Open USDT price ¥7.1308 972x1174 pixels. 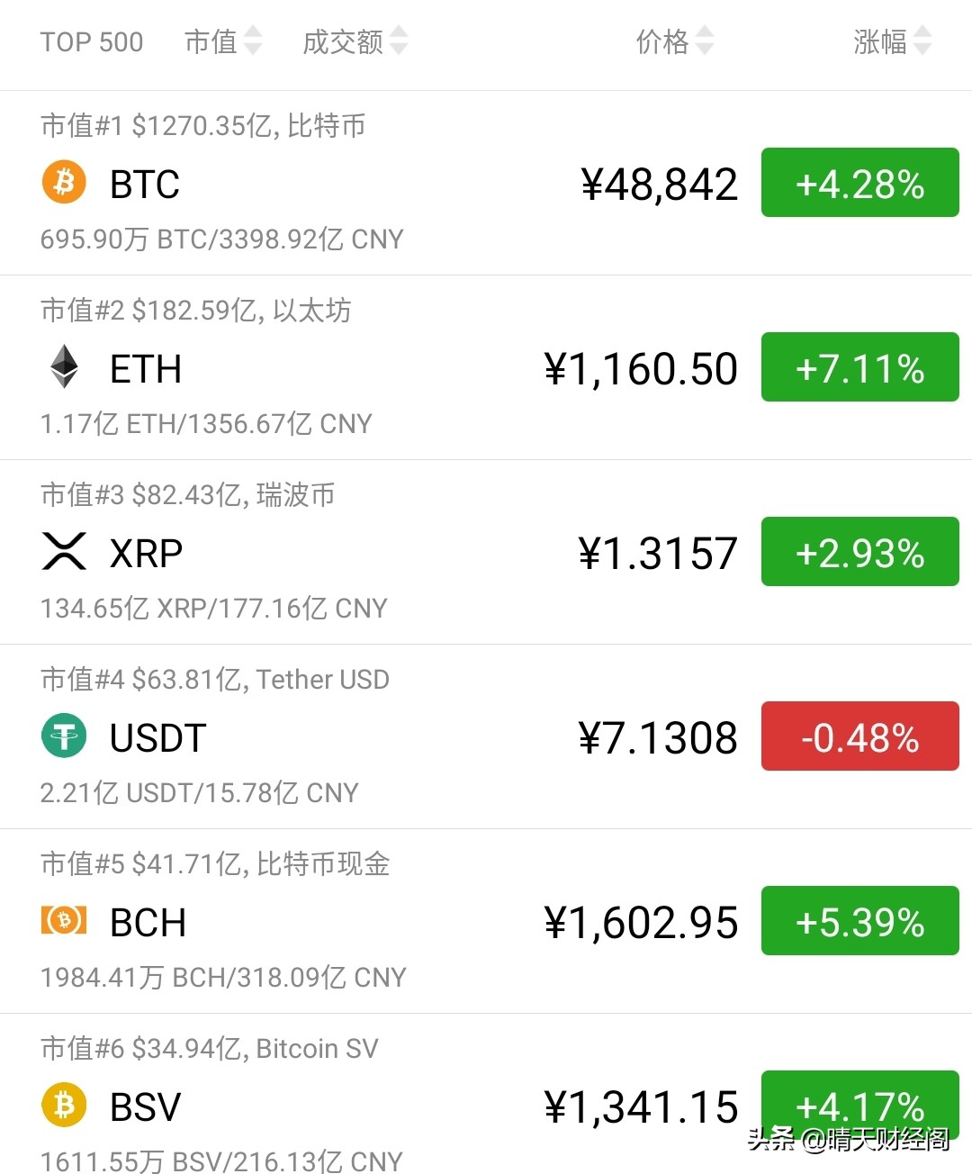point(657,738)
